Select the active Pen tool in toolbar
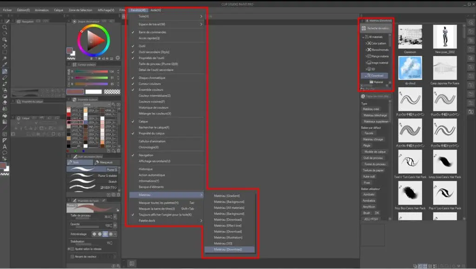The width and height of the screenshot is (476, 269). [x=5, y=71]
